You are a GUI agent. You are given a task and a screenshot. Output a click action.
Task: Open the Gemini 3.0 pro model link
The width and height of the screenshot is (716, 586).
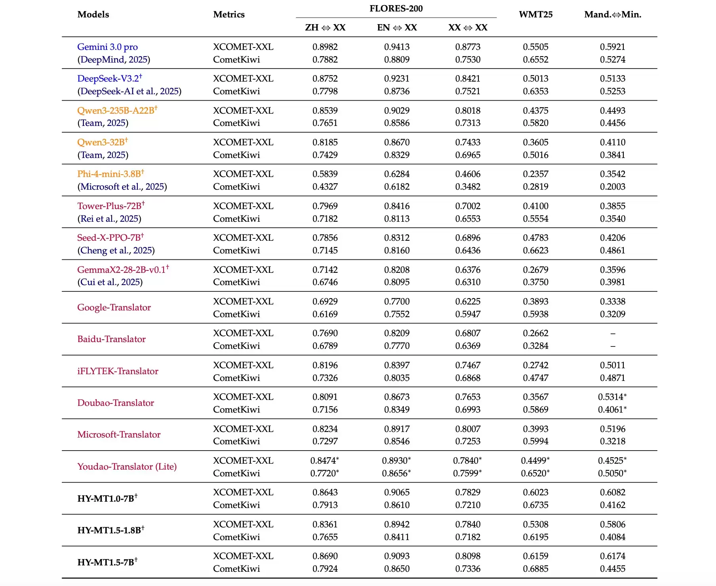click(x=107, y=47)
